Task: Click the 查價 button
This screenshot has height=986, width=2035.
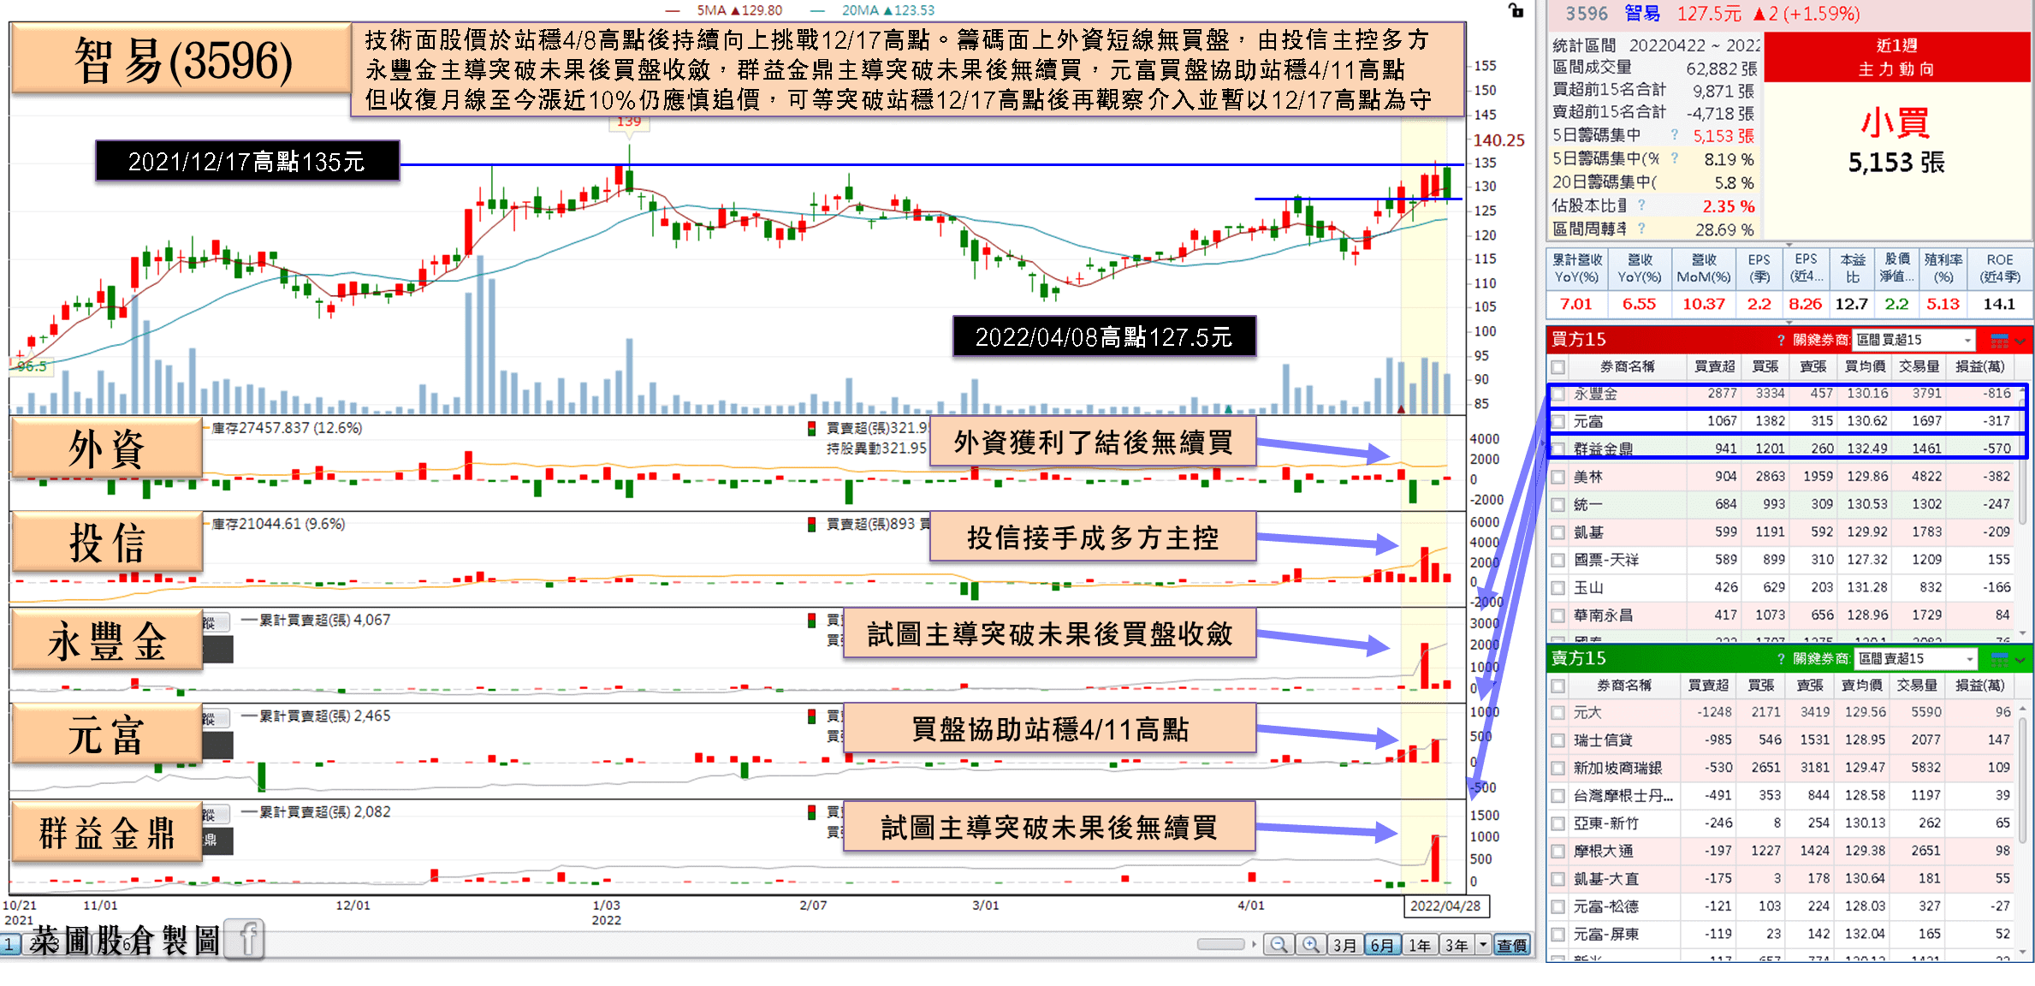Action: tap(1512, 945)
